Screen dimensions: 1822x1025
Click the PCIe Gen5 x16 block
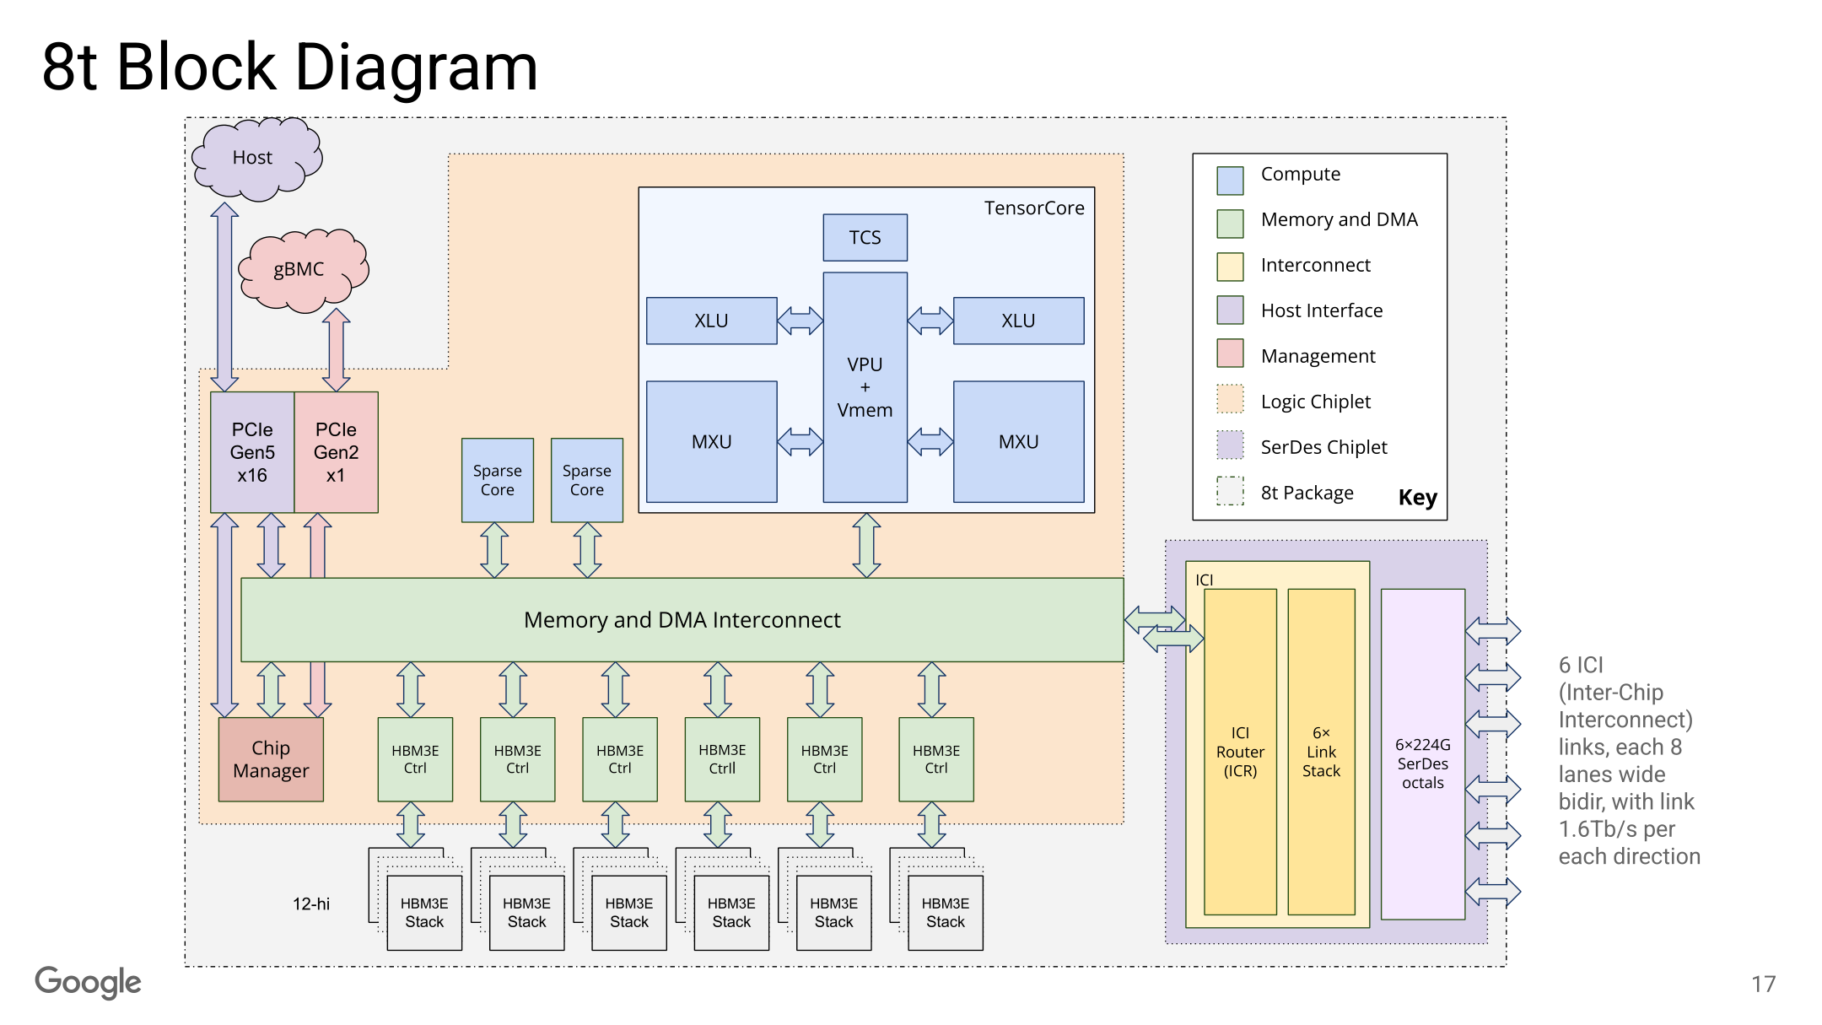coord(252,452)
